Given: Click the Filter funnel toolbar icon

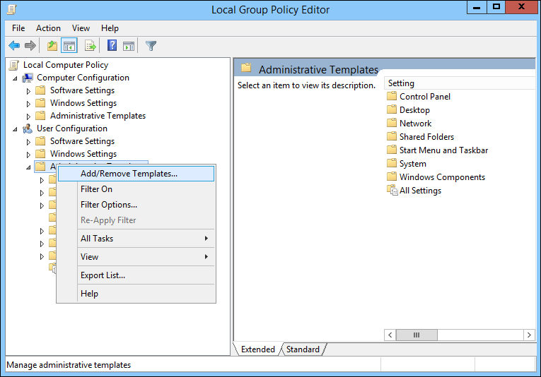Looking at the screenshot, I should click(151, 45).
